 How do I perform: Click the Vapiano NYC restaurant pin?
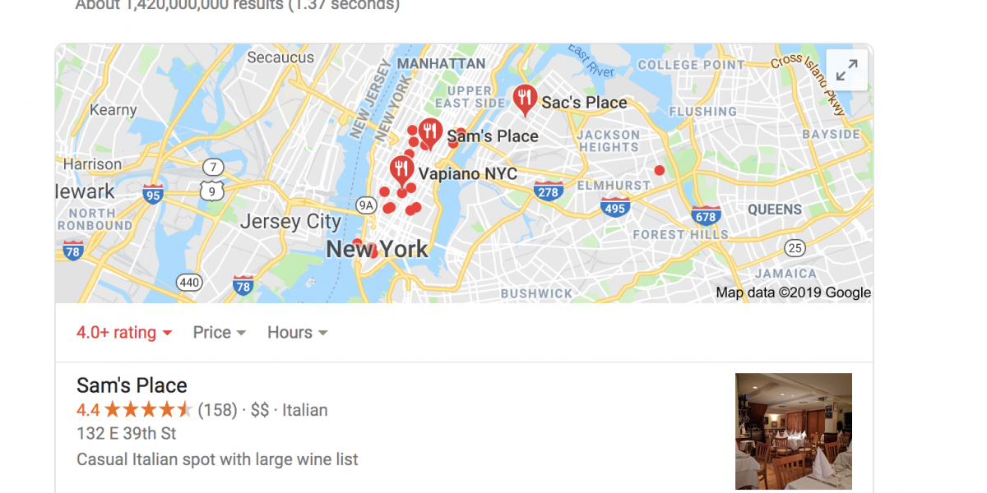point(401,171)
